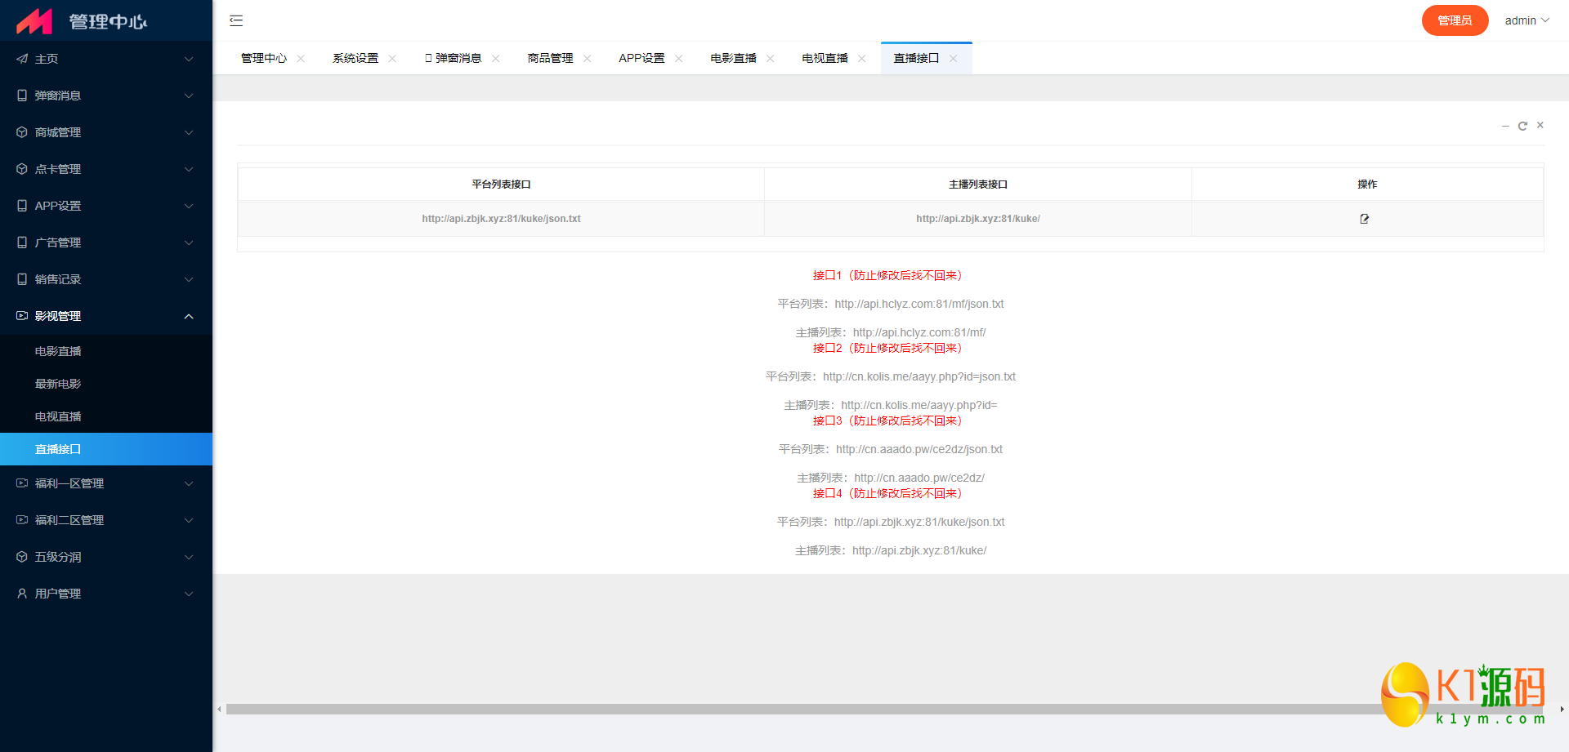Click the panel refresh icon

(x=1522, y=126)
